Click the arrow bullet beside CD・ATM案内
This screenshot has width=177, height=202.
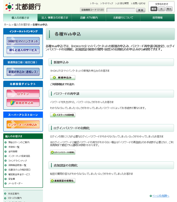[x=5, y=198]
